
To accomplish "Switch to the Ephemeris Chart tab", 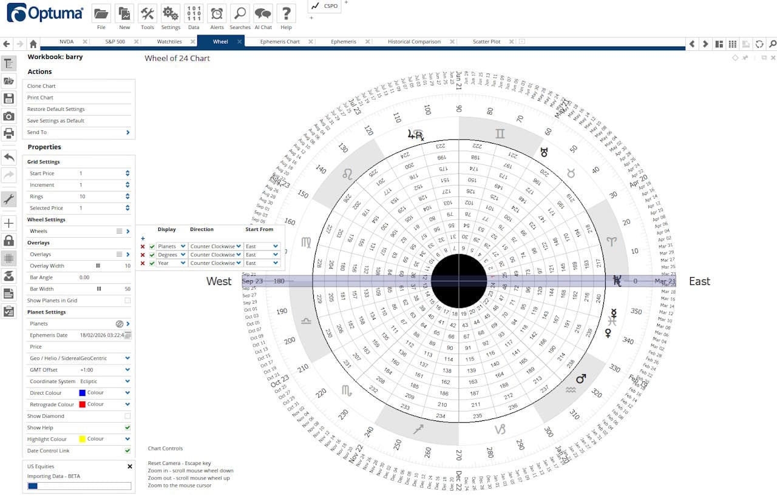I will tap(280, 42).
